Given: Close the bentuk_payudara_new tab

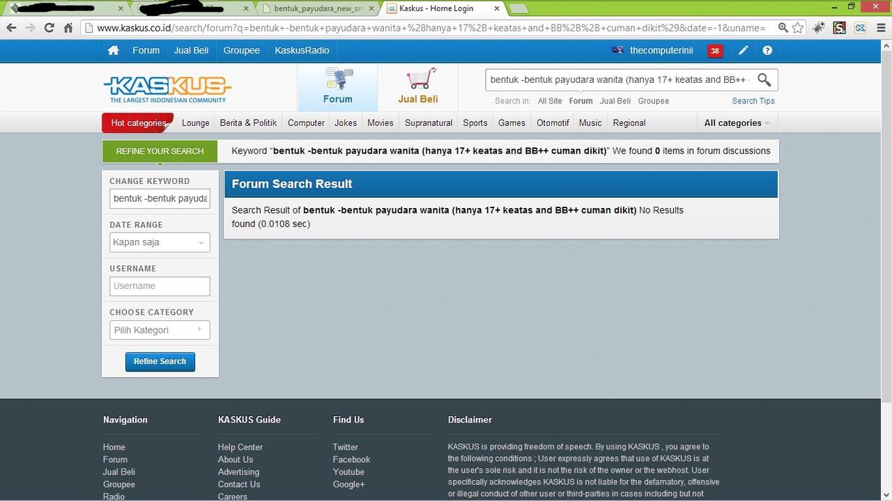Looking at the screenshot, I should (371, 8).
